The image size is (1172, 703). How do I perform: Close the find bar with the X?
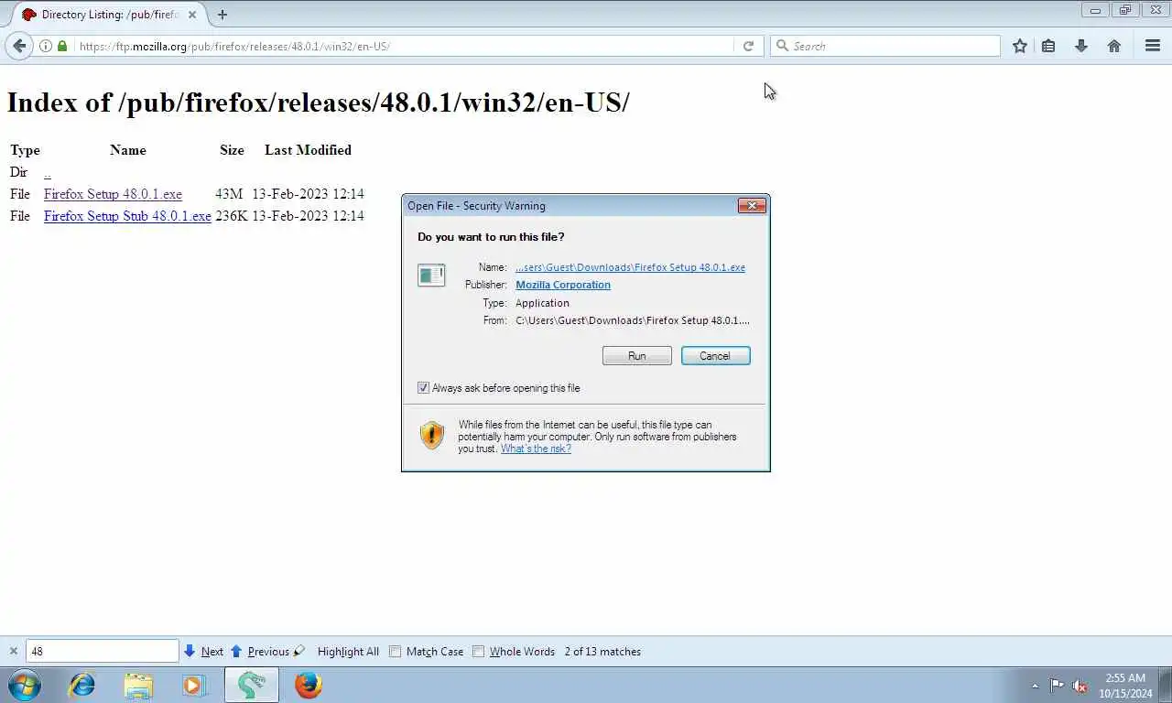coord(14,652)
